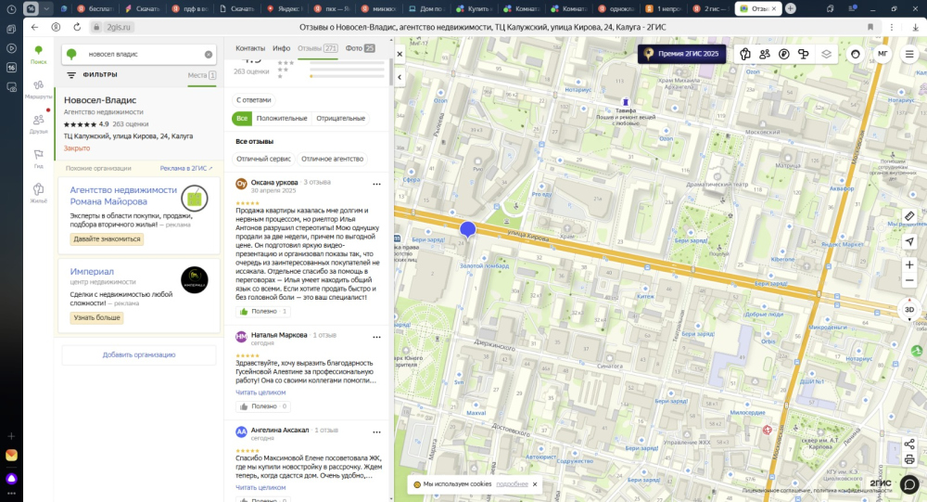Click the Узнать больше button
Screen dimensions: 927x502
(x=97, y=318)
